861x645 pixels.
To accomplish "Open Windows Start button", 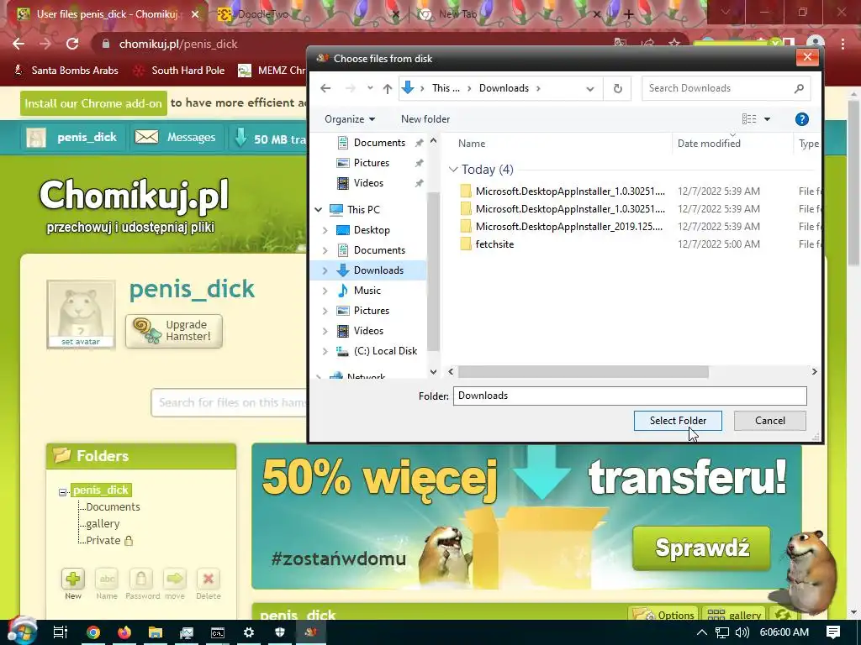I will tap(21, 632).
